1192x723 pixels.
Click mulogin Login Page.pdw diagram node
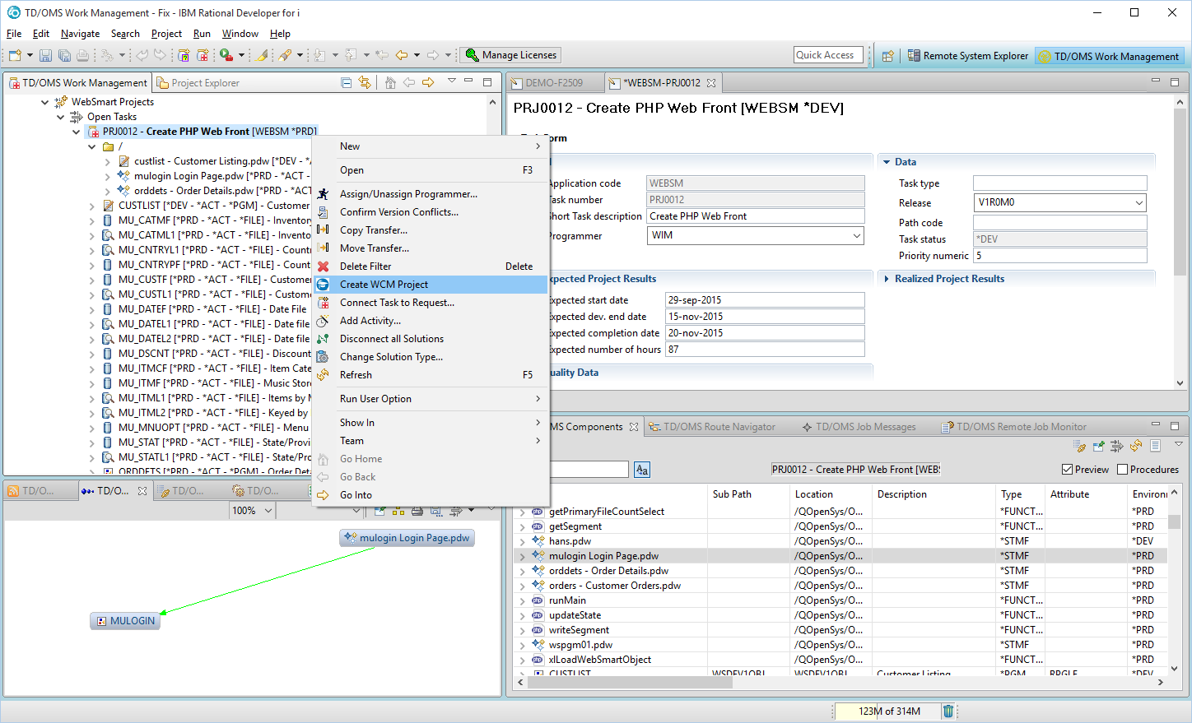point(407,538)
